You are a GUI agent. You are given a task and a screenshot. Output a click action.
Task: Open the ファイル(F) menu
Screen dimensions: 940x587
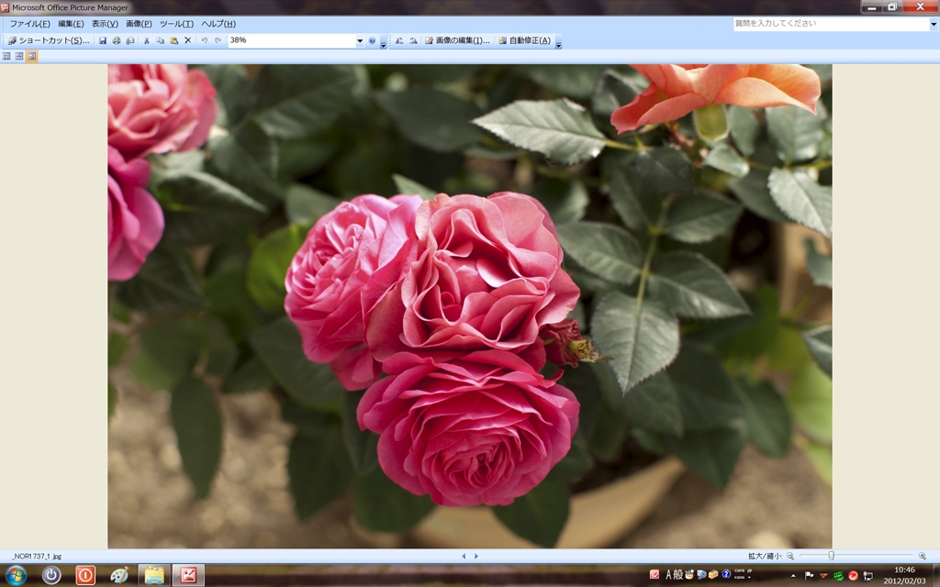[x=29, y=24]
